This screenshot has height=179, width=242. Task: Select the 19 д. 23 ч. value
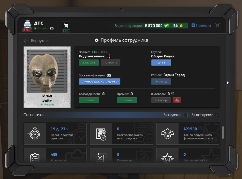[60, 129]
